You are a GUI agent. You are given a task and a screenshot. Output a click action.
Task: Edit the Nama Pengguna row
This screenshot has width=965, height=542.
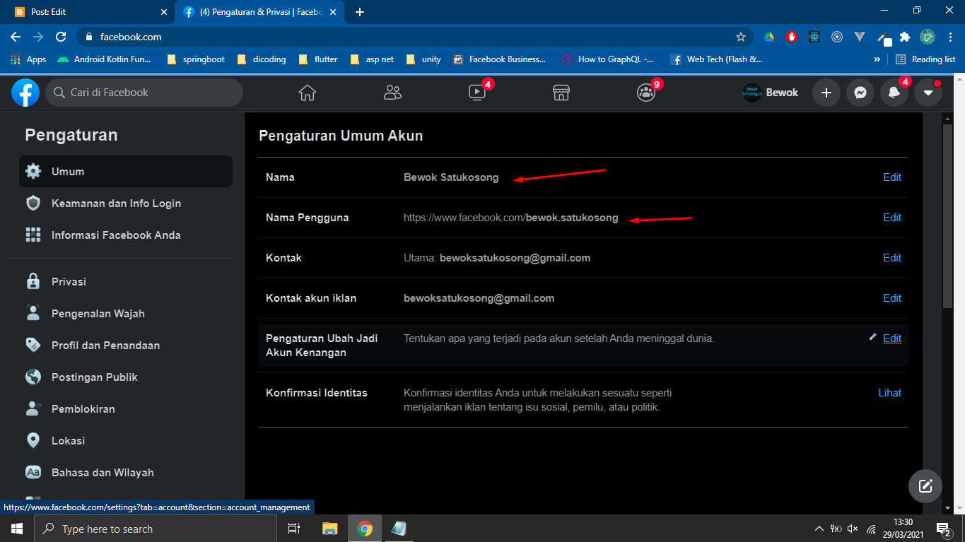click(x=892, y=218)
